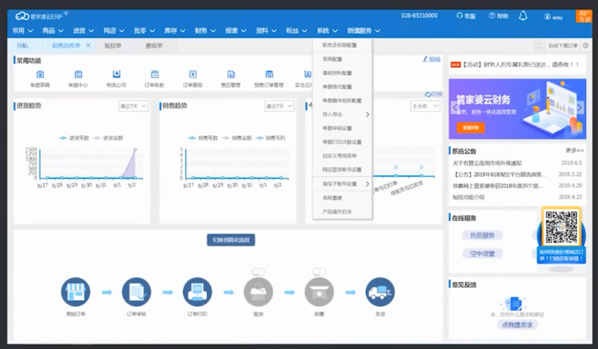Click the orange 用户互动 badge
Screen dimensions: 598x349
[584, 16]
